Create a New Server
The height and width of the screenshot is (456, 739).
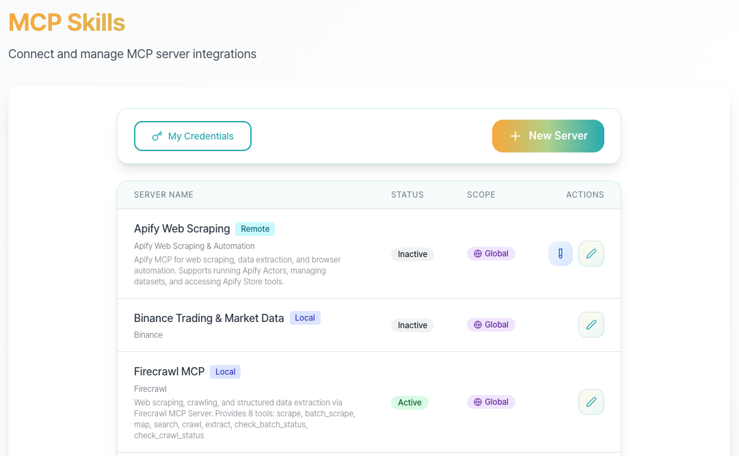(548, 135)
